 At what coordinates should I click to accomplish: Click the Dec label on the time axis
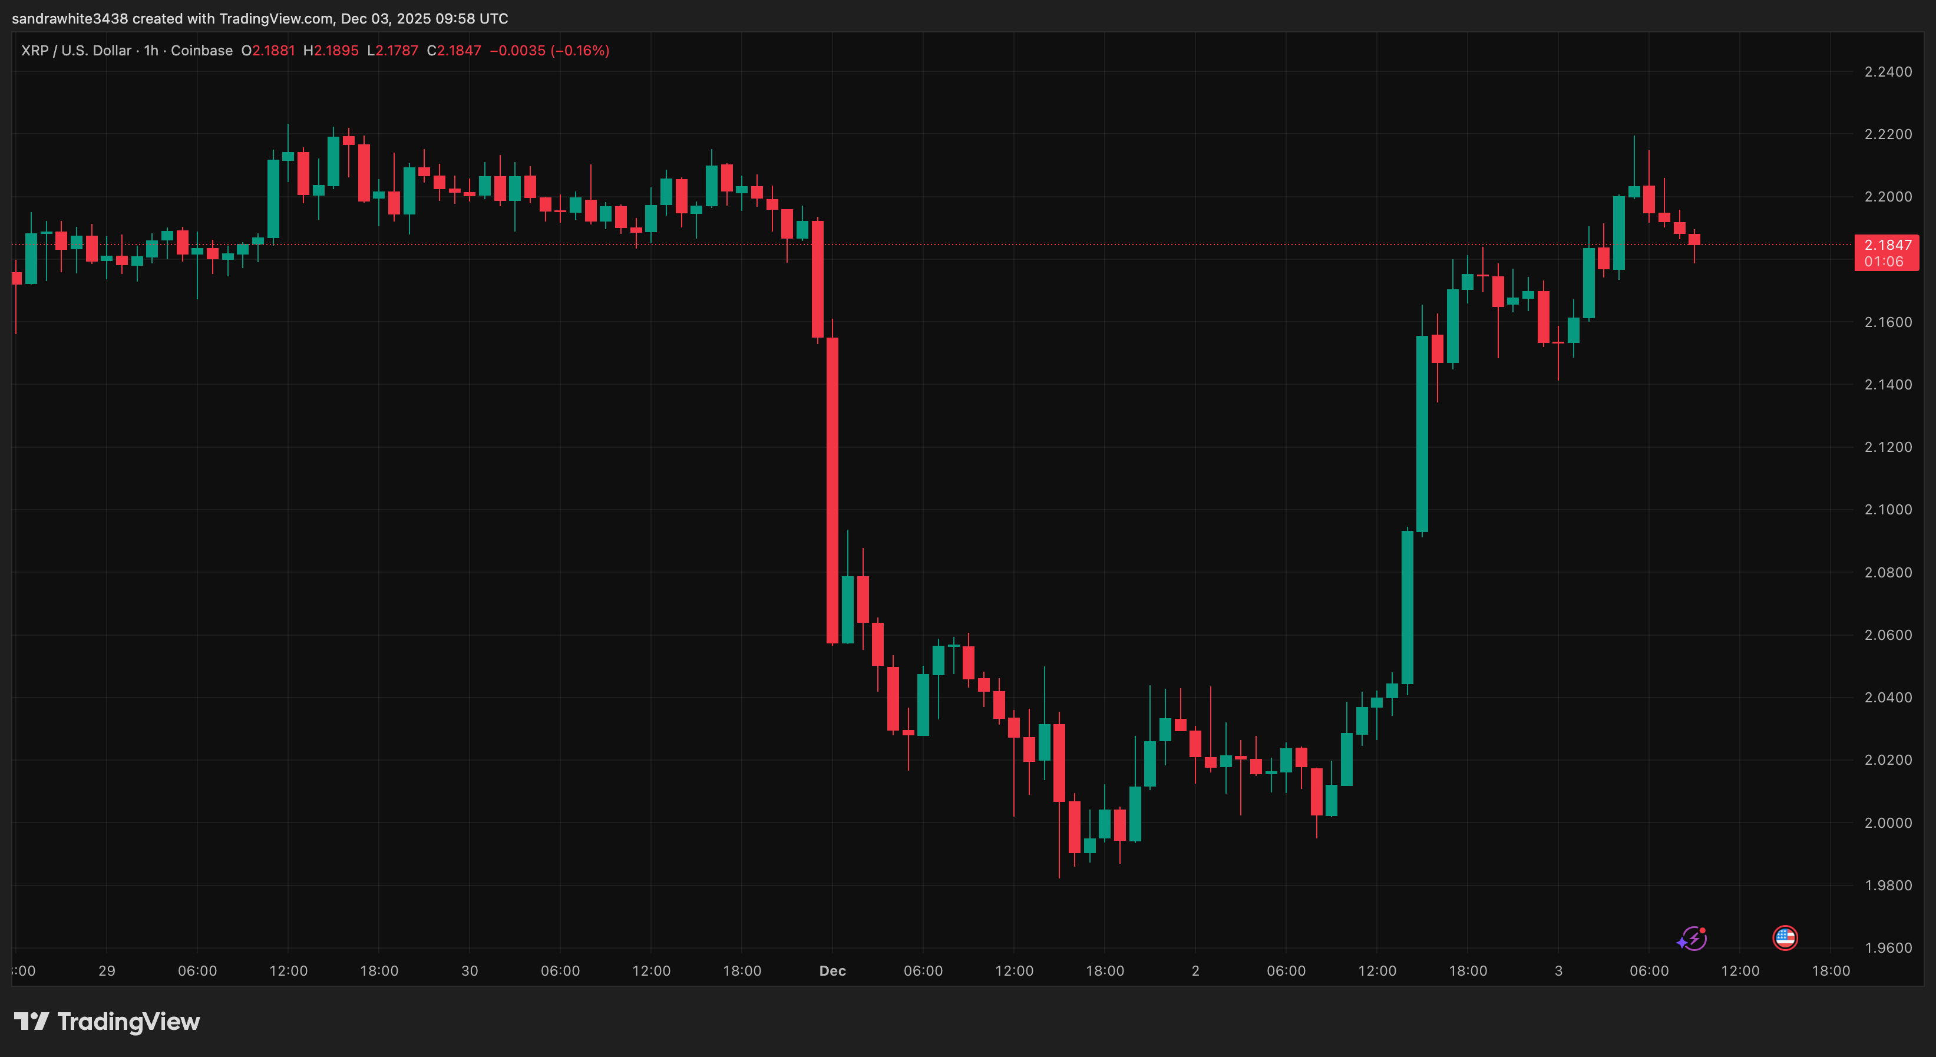pyautogui.click(x=832, y=970)
